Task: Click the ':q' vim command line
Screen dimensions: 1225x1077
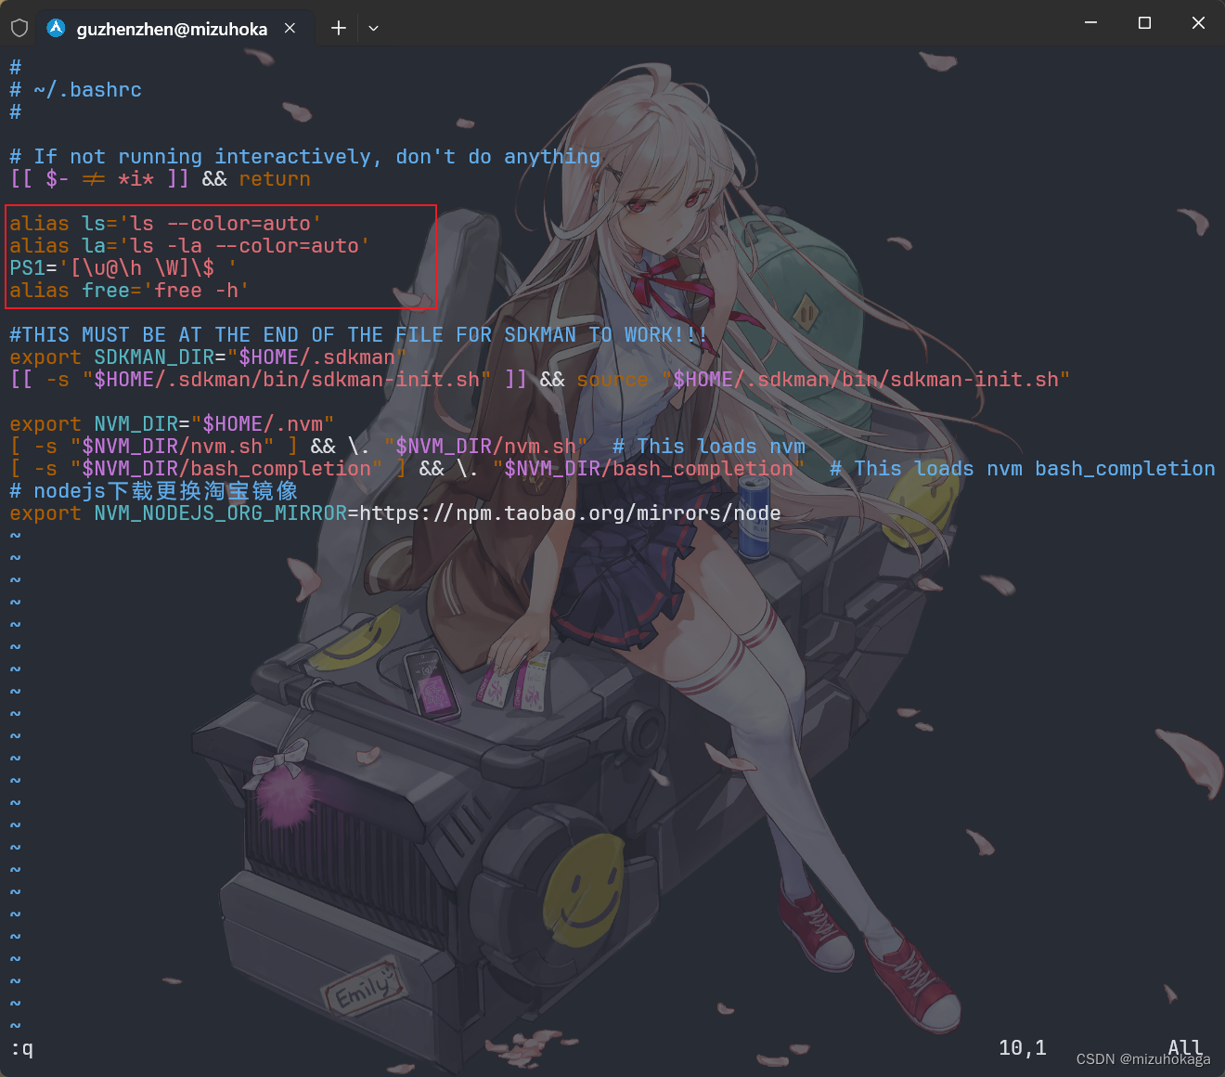Action: click(21, 1048)
